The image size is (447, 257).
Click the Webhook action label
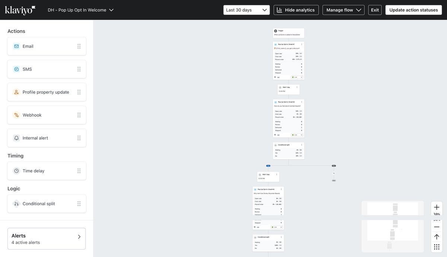pyautogui.click(x=32, y=115)
